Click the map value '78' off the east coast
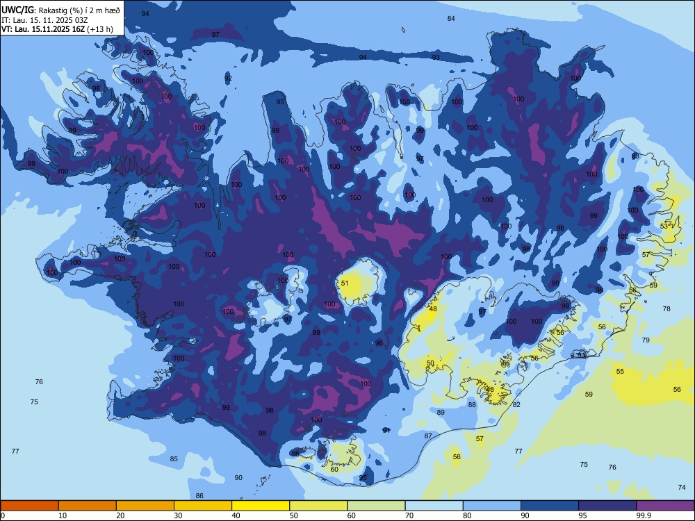This screenshot has height=521, width=695. 667,309
